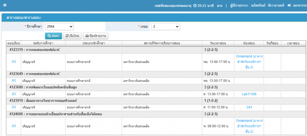Open section A1 of course 4123319
The image size is (307, 136).
14,61
